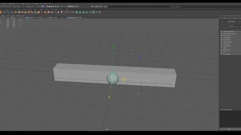241x135 pixels.
Task: Expand Displacement Map section
Action: (231, 42)
